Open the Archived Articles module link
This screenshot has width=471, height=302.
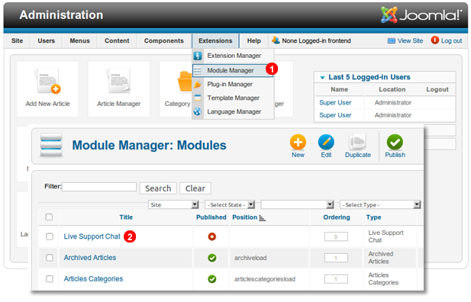pos(90,258)
